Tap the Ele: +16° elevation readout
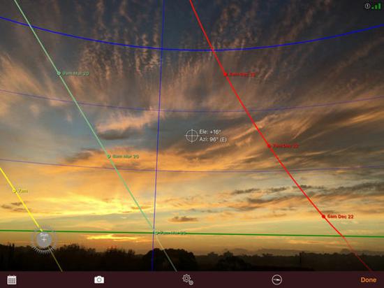The height and width of the screenshot is (288, 384). 210,132
